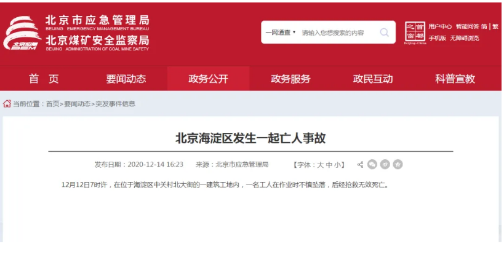504x257 pixels.
Task: Click 突发事件信息 in the breadcrumb
Action: (115, 104)
